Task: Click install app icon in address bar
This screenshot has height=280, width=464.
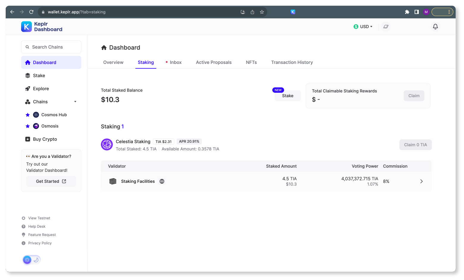Action: pyautogui.click(x=243, y=12)
